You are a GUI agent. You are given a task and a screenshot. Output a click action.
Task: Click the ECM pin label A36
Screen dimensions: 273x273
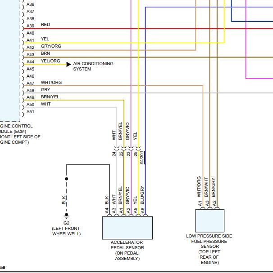coord(30,4)
